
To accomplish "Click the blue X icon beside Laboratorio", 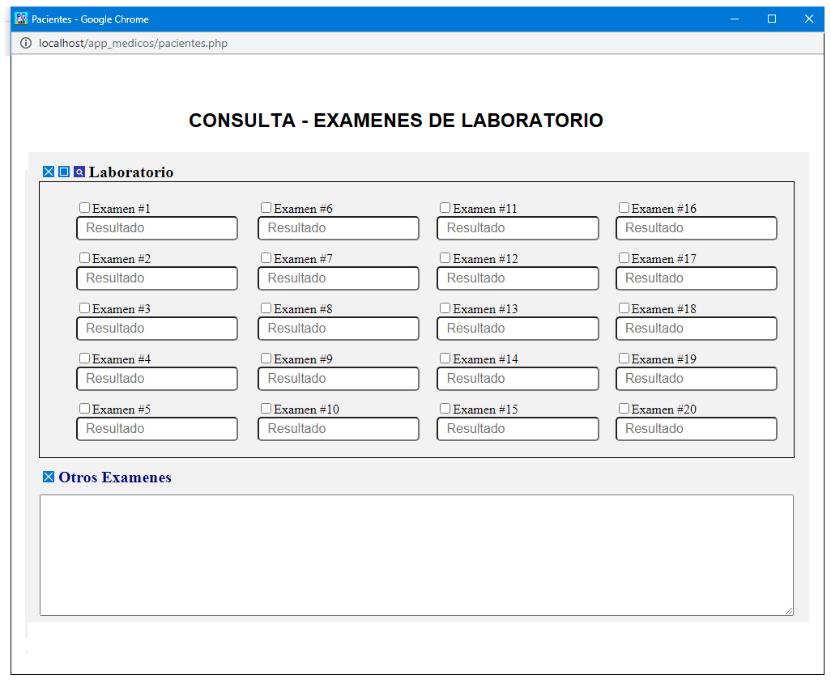I will [x=49, y=172].
